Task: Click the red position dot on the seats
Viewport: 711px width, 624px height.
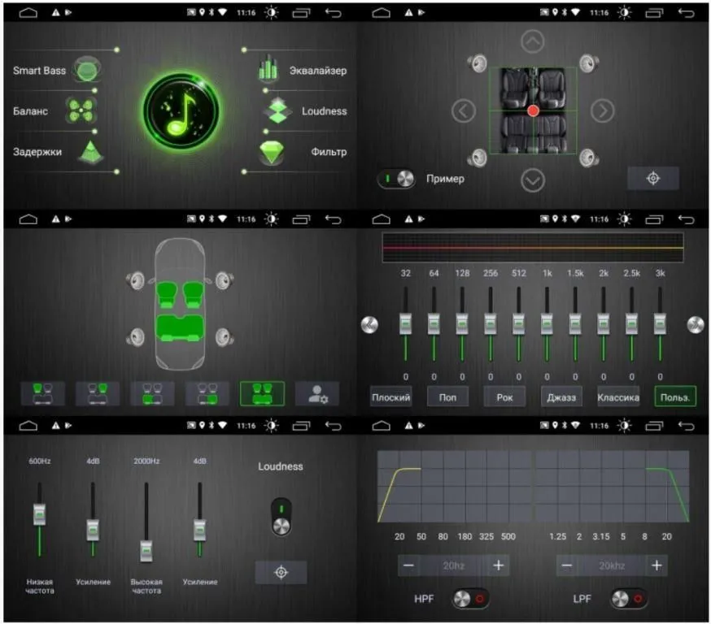Action: [x=533, y=110]
